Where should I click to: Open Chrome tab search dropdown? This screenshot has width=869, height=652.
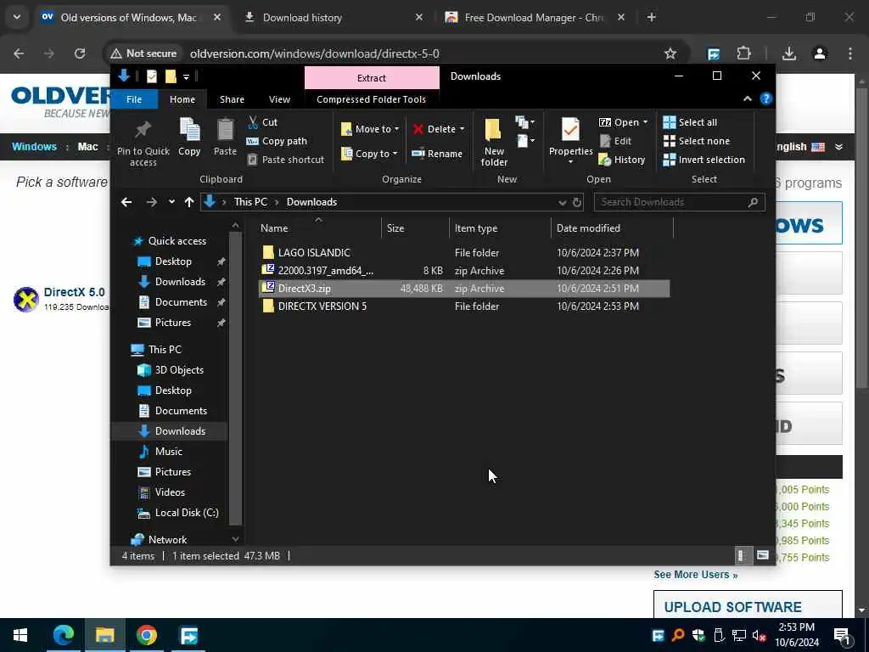click(17, 17)
